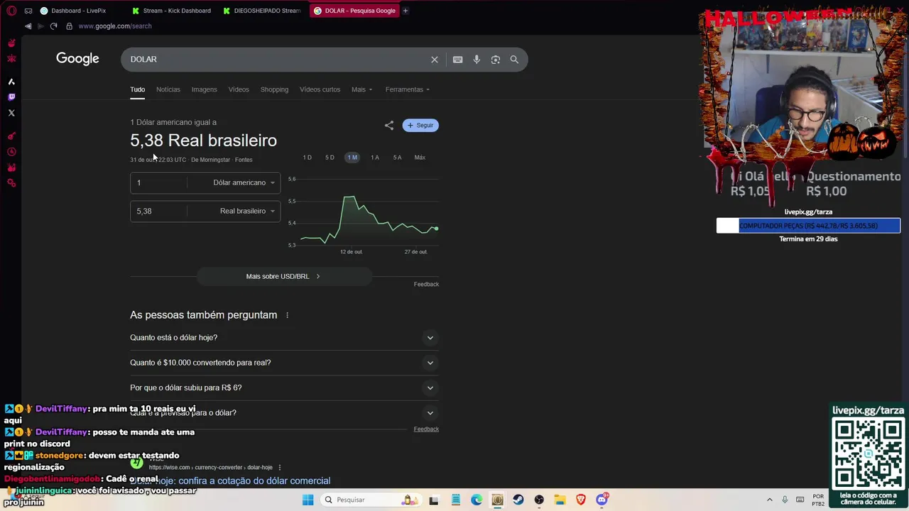The height and width of the screenshot is (511, 909).
Task: Open Brave browser from the taskbar
Action: tap(581, 500)
